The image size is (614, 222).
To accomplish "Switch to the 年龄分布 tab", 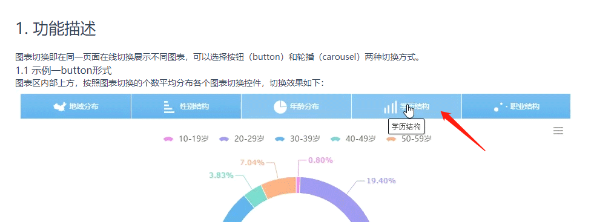I will coord(297,106).
